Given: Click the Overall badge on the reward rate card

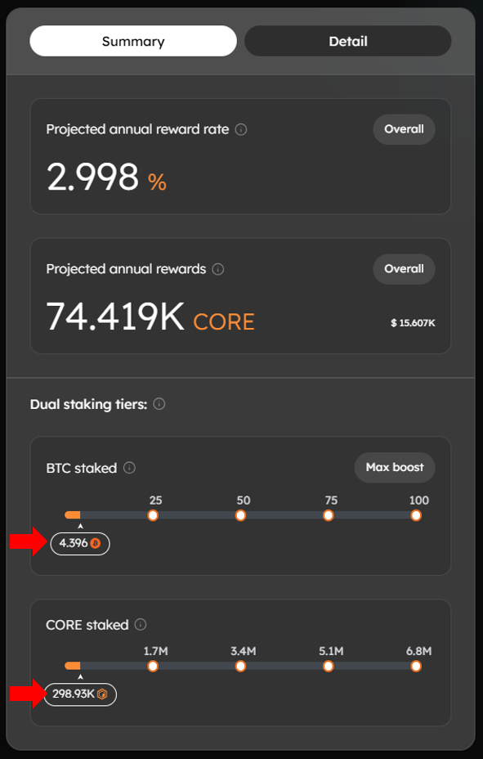Looking at the screenshot, I should (x=404, y=129).
